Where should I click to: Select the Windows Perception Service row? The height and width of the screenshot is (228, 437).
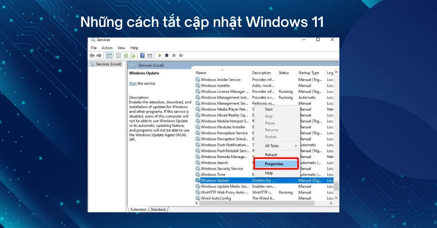(x=264, y=133)
